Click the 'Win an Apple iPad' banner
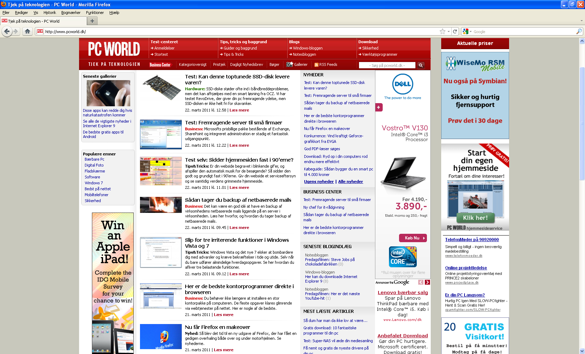Screen dimensions: 585x354 tap(113, 283)
